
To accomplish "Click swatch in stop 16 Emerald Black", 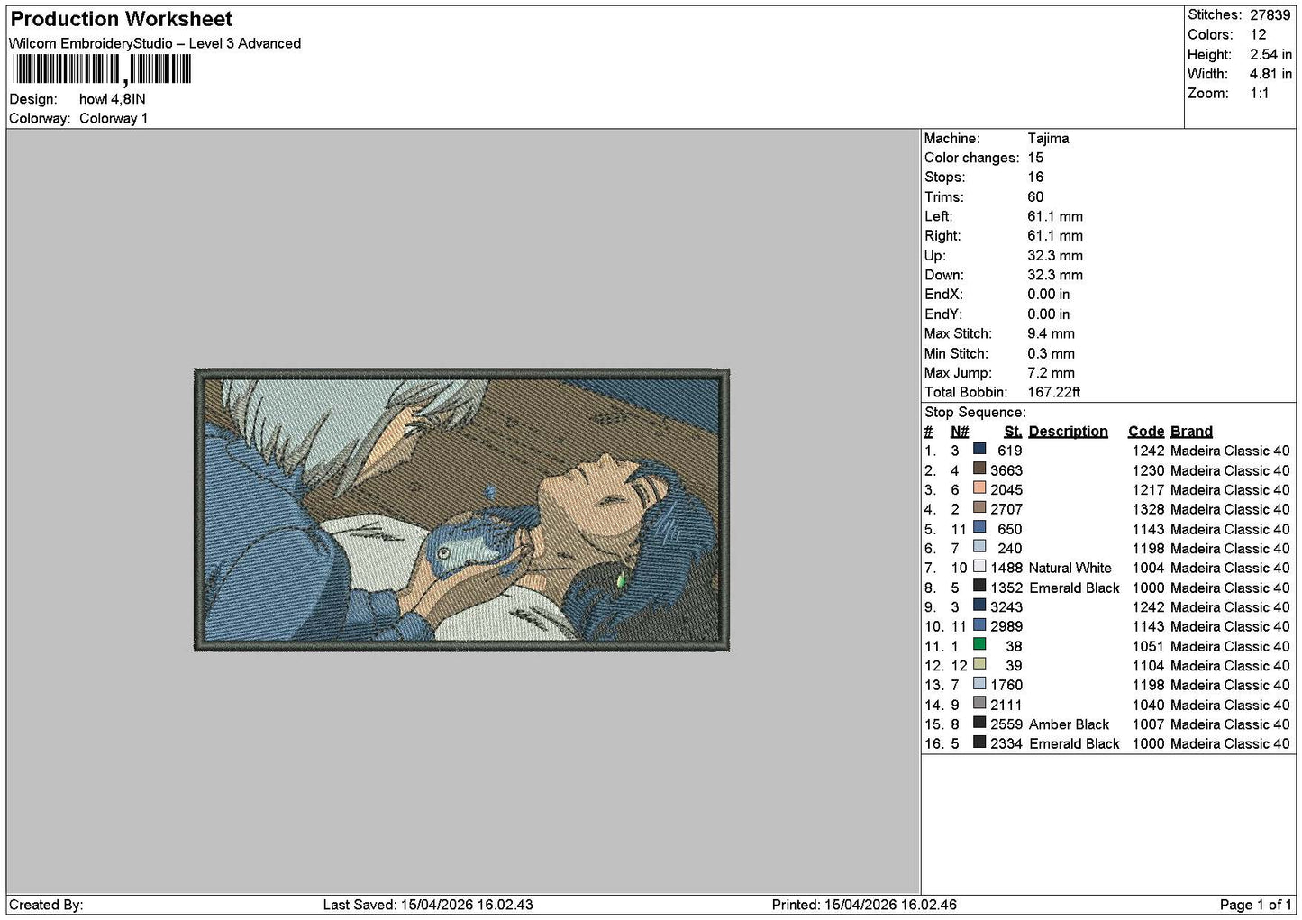I will 979,743.
